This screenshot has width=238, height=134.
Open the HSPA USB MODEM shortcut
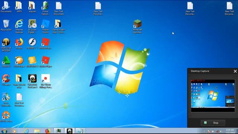[x=6, y=45]
